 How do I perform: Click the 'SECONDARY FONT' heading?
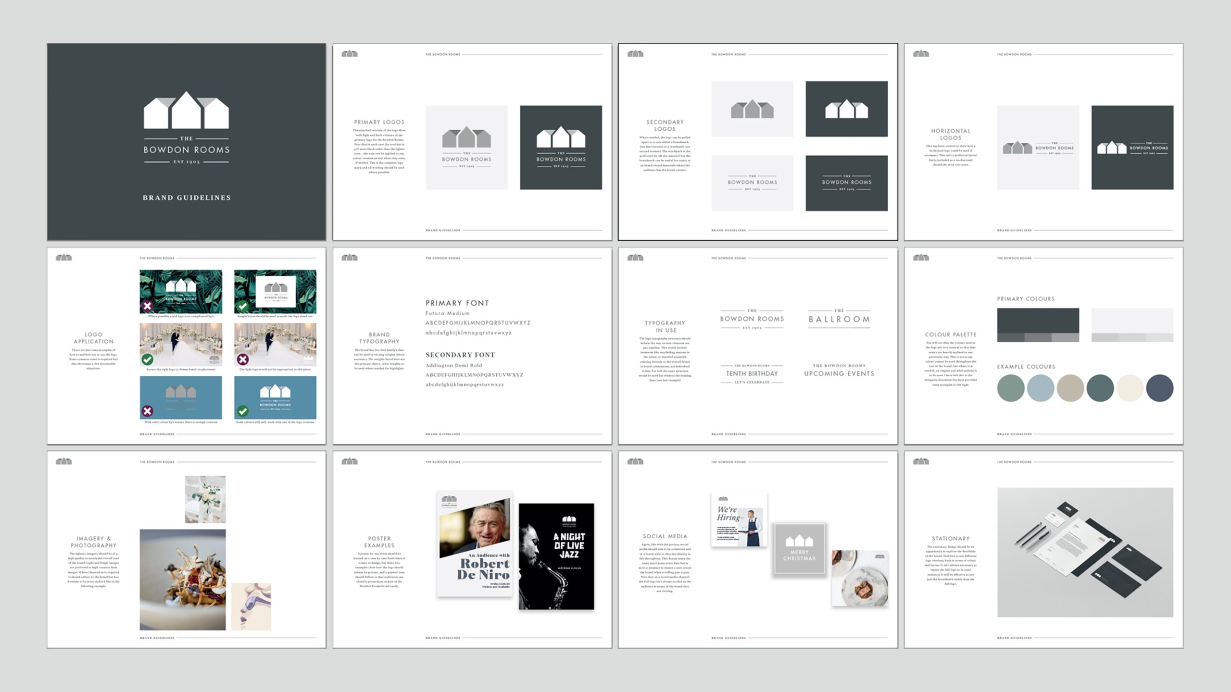pyautogui.click(x=460, y=355)
